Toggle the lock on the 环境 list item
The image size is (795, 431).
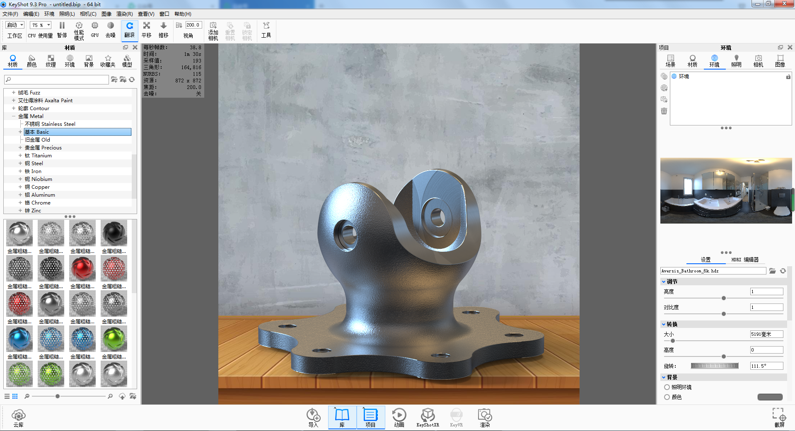[788, 77]
